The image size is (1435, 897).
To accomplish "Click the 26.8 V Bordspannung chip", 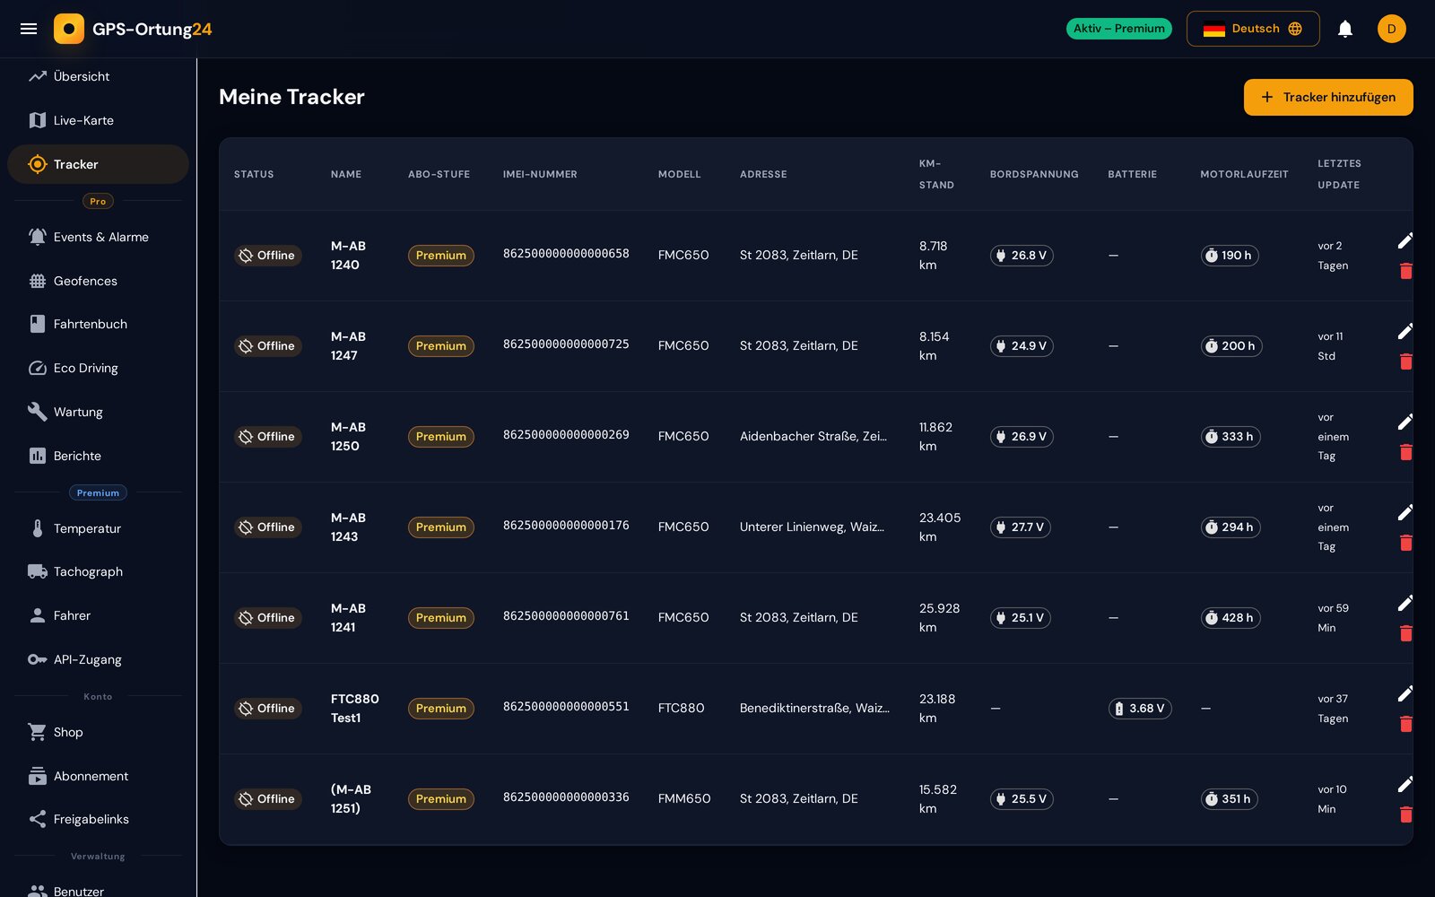I will coord(1021,256).
